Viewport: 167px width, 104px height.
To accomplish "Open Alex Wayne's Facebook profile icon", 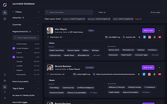I will coord(145,37).
